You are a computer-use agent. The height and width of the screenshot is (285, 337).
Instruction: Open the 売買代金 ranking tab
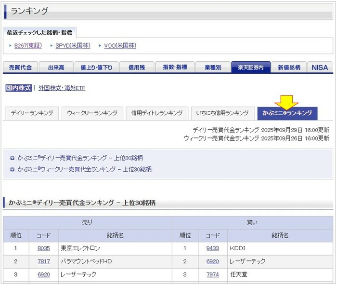pyautogui.click(x=20, y=68)
